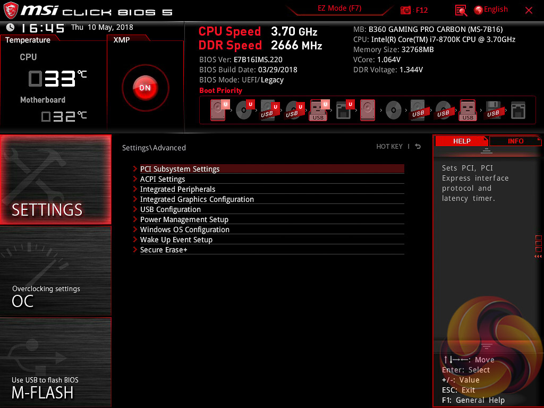Viewport: 544px width, 408px height.
Task: Click the time display 16:45
Action: [x=42, y=28]
